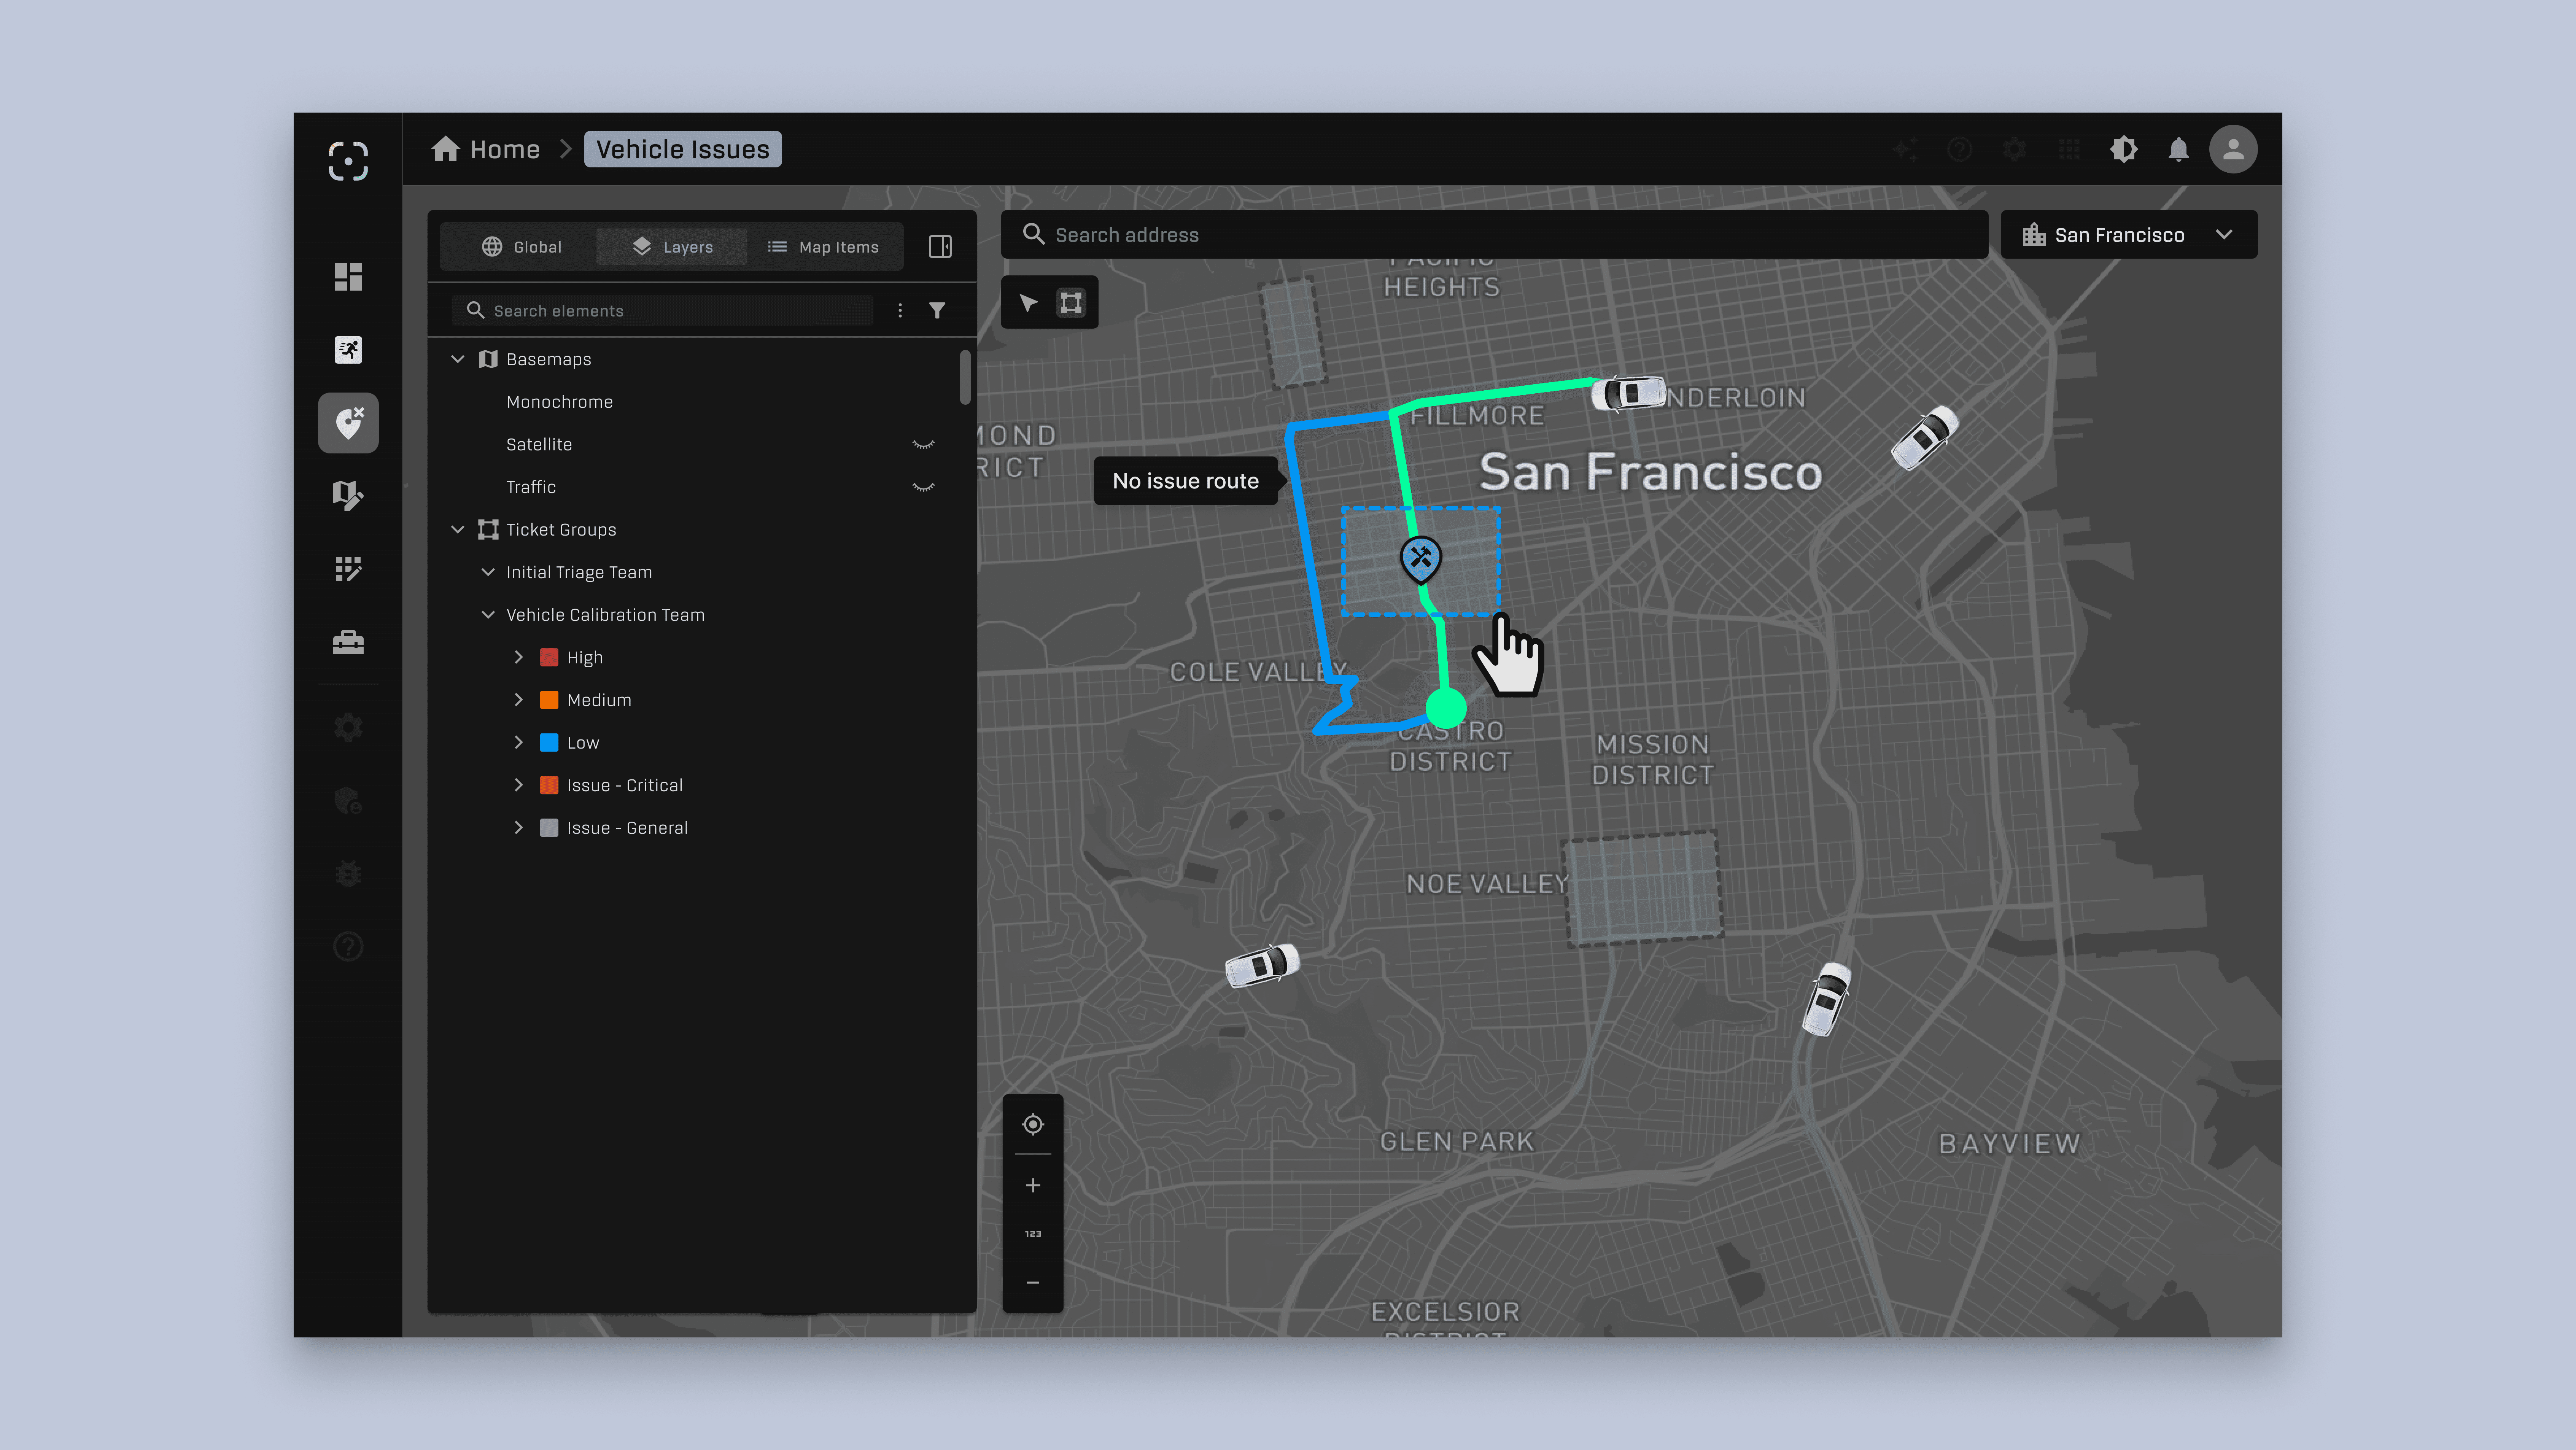Focus the Search address field
This screenshot has width=2576, height=1450.
pos(1494,235)
